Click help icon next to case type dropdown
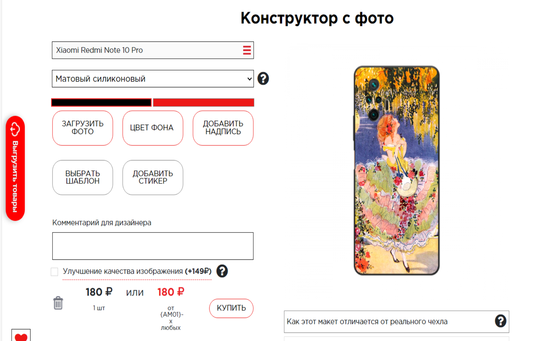 (263, 79)
